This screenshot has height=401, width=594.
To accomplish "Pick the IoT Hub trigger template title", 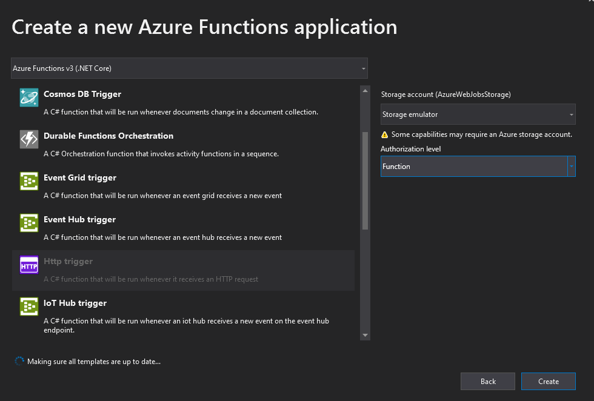I will pyautogui.click(x=75, y=303).
